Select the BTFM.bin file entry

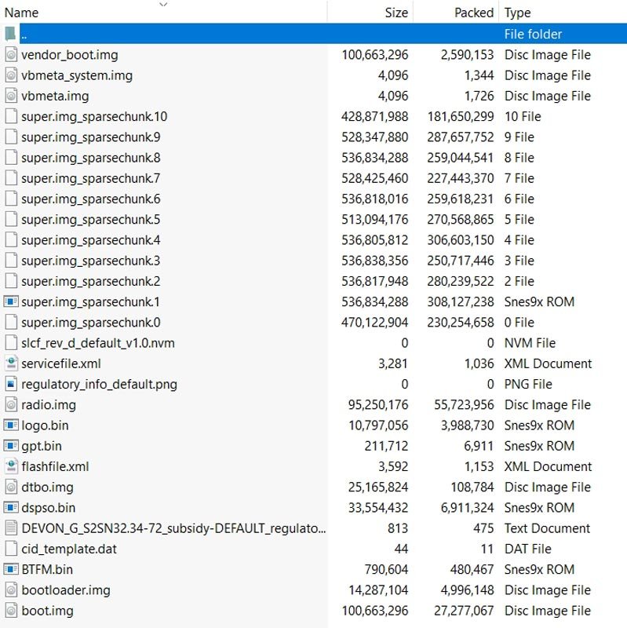[x=47, y=569]
